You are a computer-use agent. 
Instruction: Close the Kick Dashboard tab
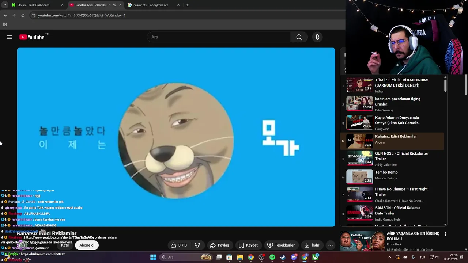[x=62, y=5]
